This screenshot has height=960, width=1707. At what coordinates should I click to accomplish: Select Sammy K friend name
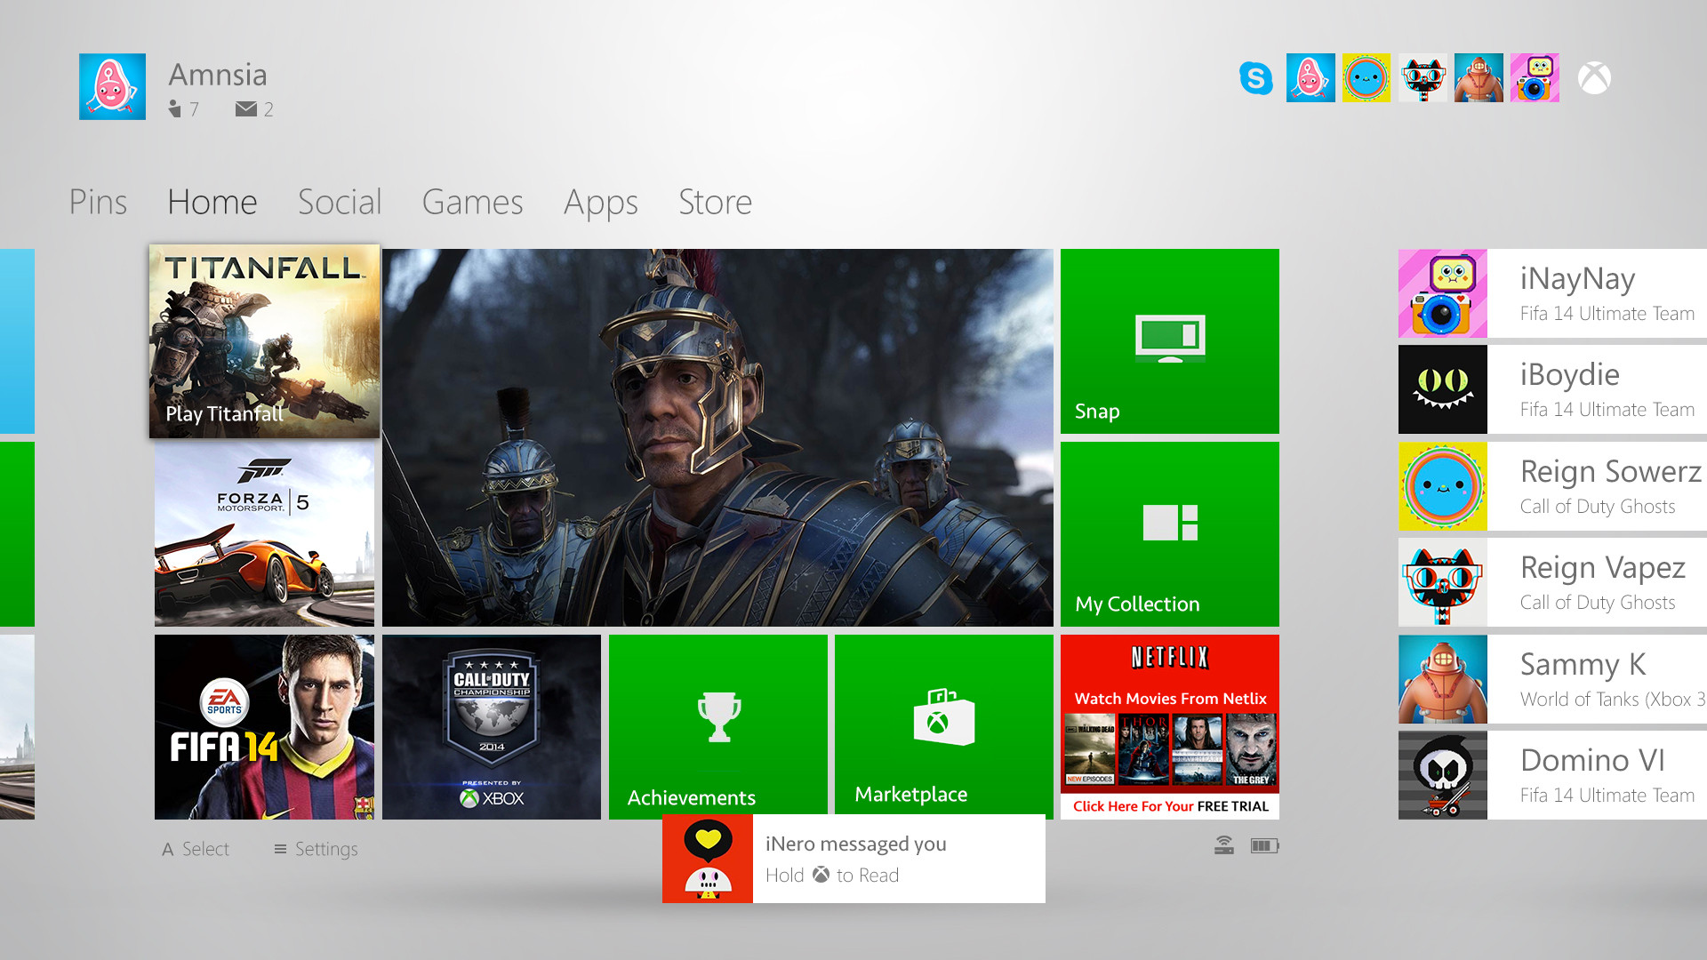pos(1583,664)
